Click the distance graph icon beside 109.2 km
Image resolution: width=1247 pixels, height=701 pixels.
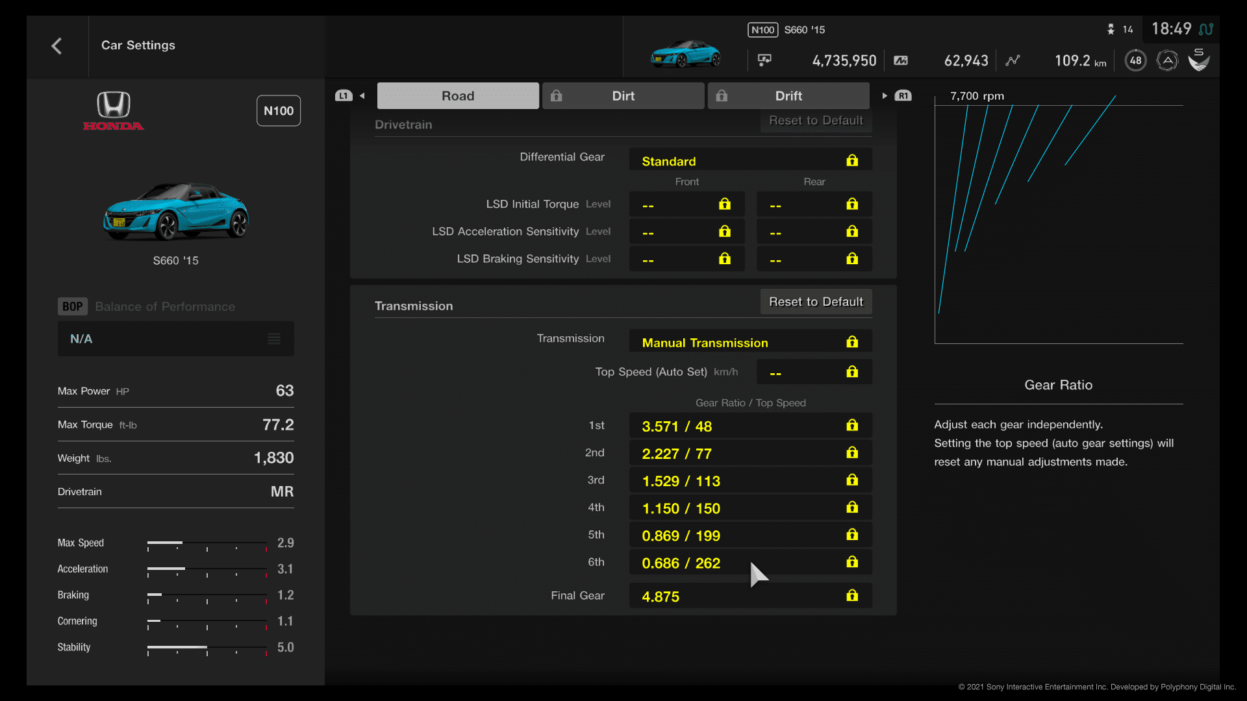point(1013,60)
